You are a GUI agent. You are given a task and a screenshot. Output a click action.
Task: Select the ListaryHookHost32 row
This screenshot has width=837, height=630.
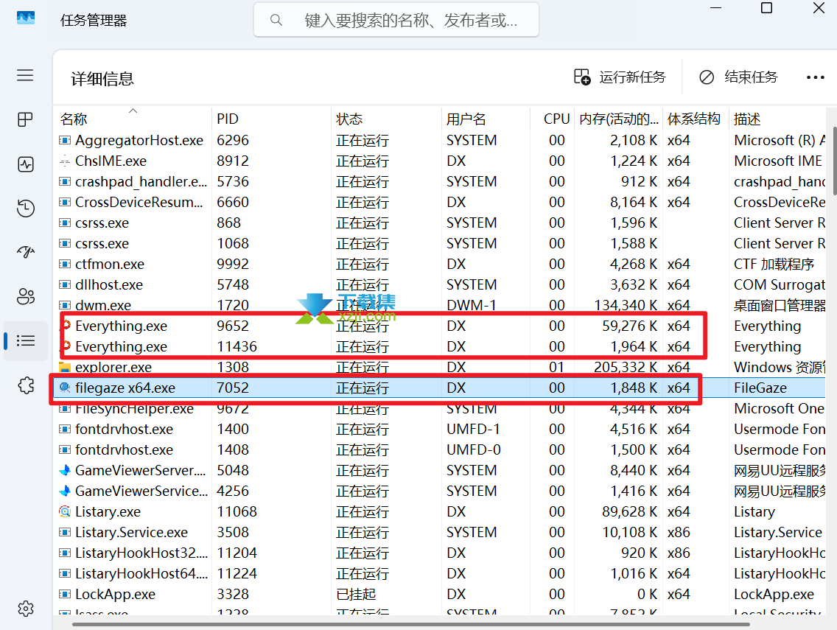coord(439,553)
